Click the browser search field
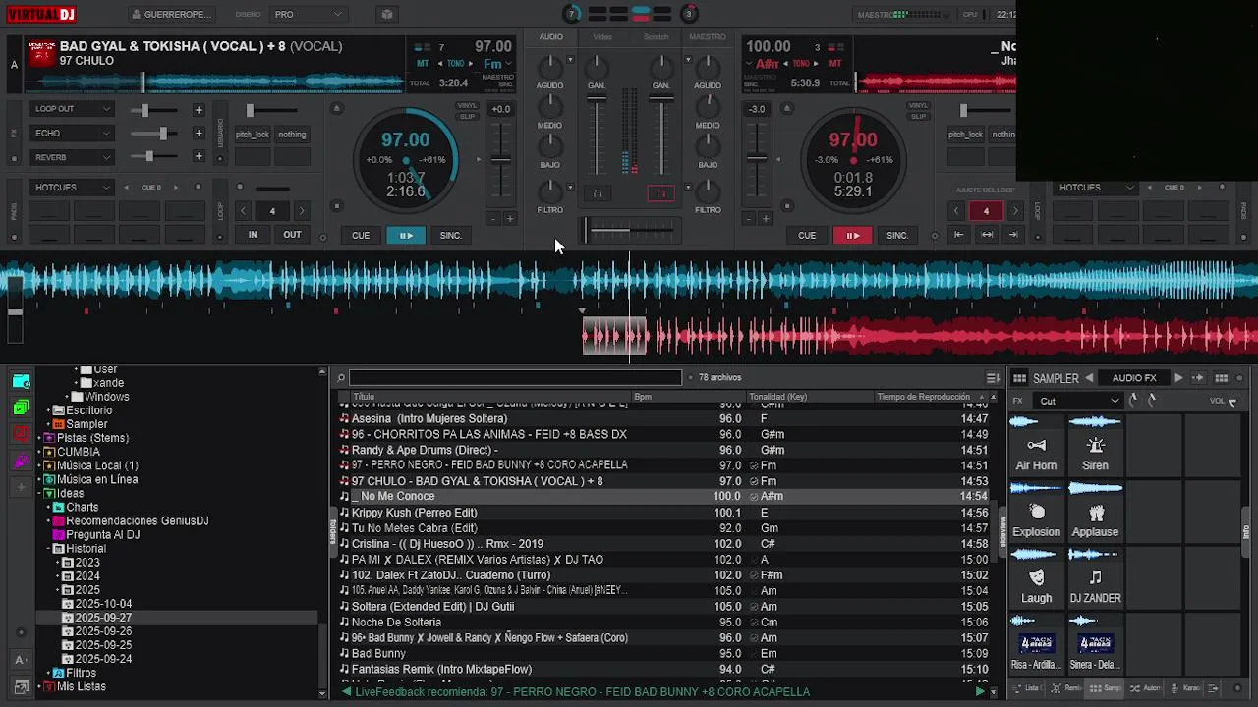Screen dimensions: 1258x707 515,377
